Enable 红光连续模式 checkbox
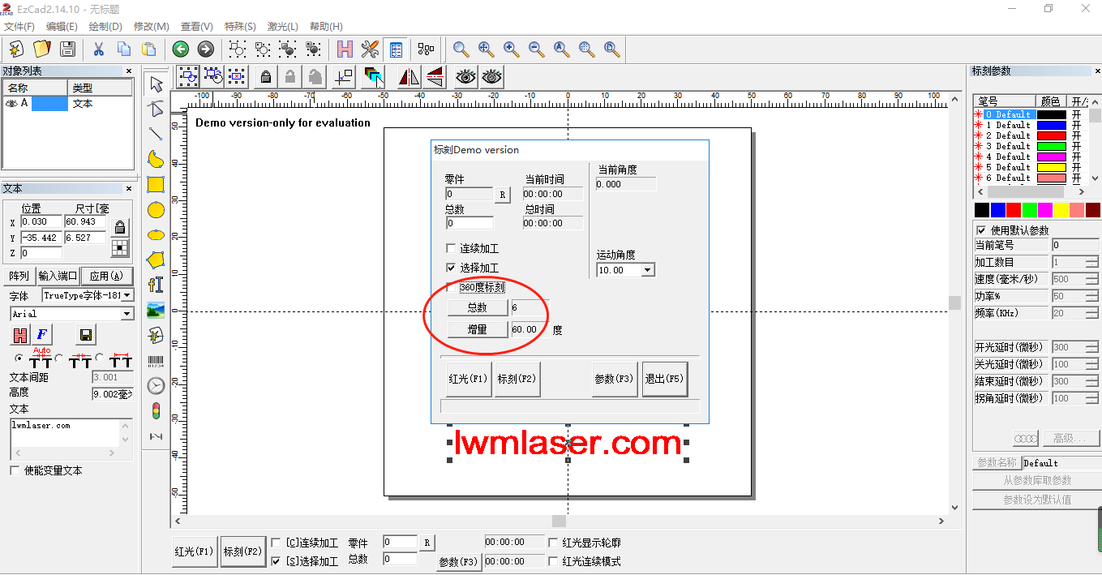The image size is (1102, 575). tap(554, 561)
